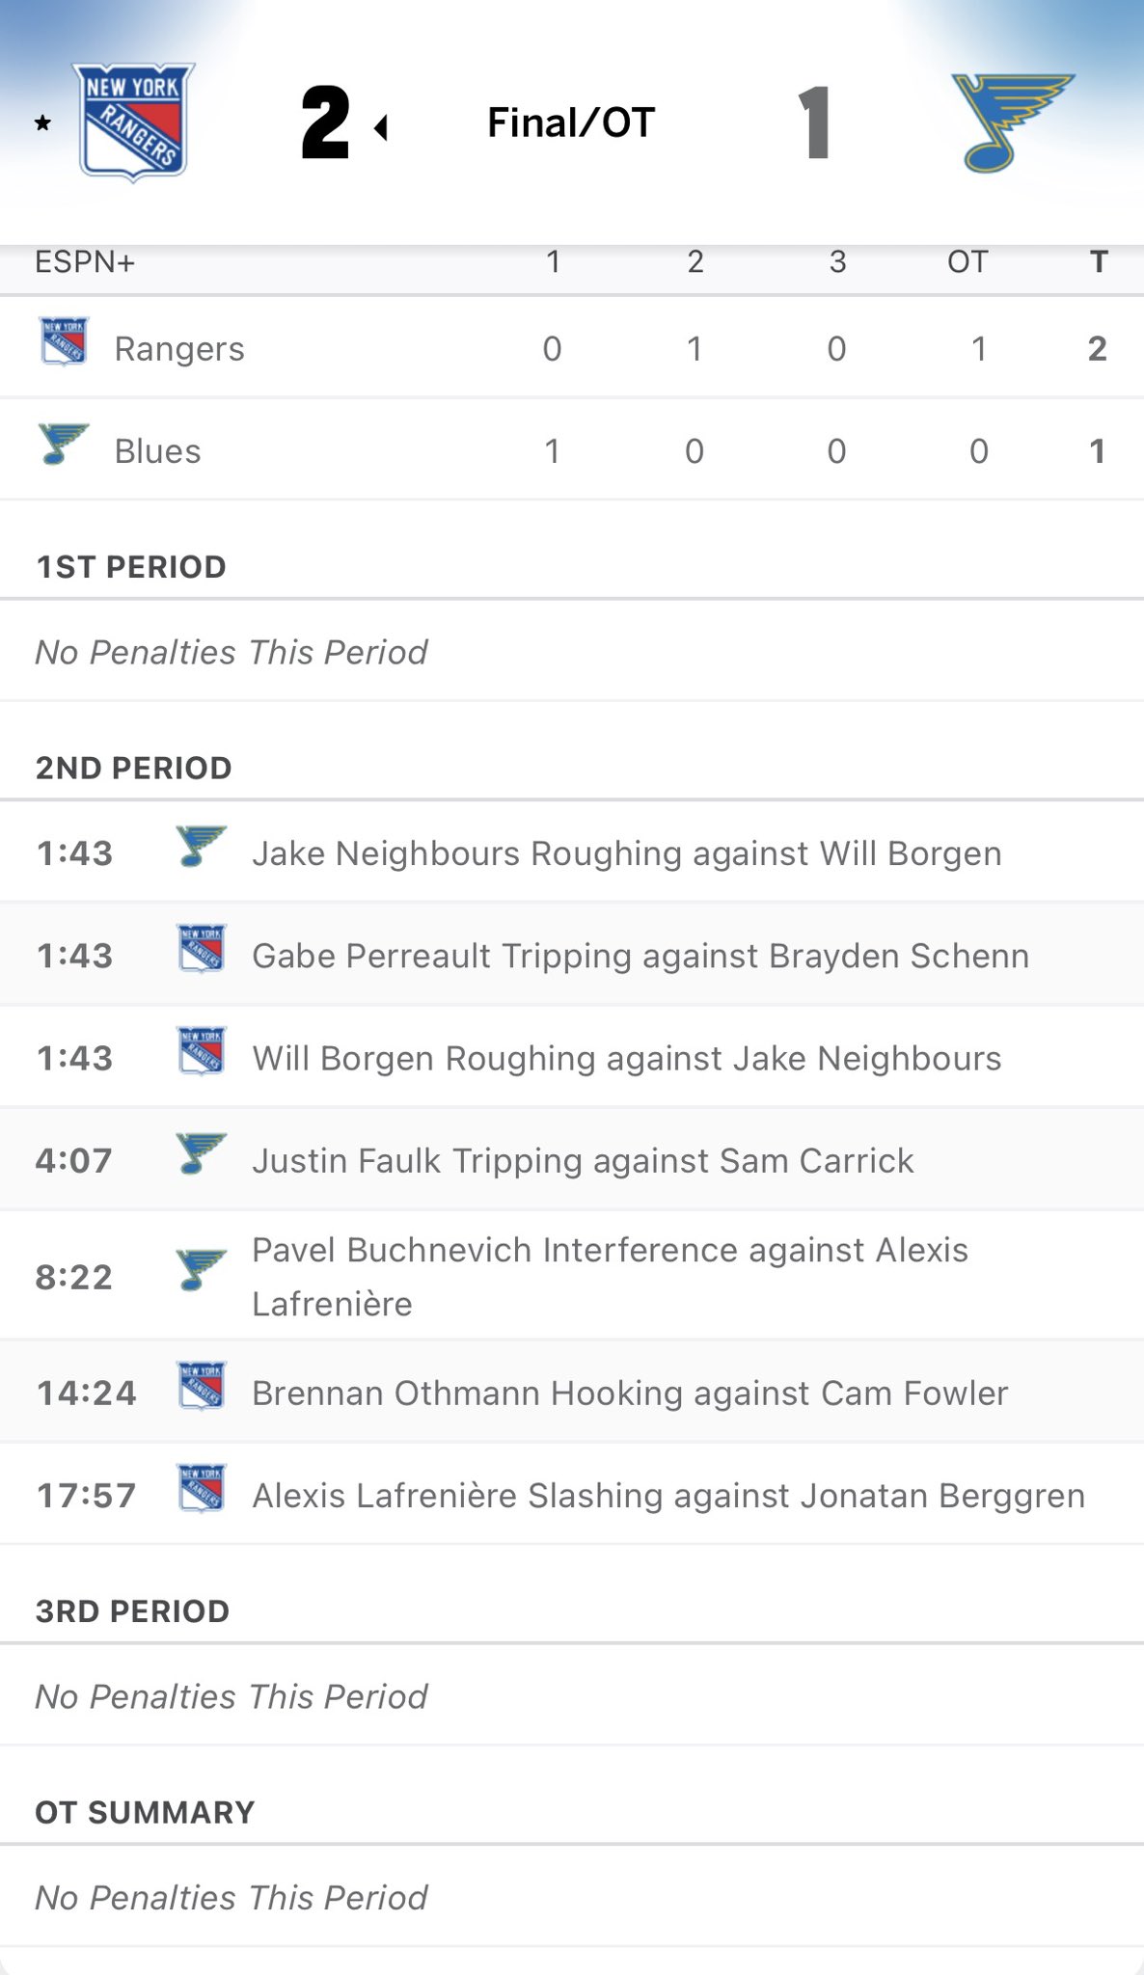This screenshot has height=1975, width=1144.
Task: Tap the large St. Louis Blues logo
Action: click(1011, 122)
